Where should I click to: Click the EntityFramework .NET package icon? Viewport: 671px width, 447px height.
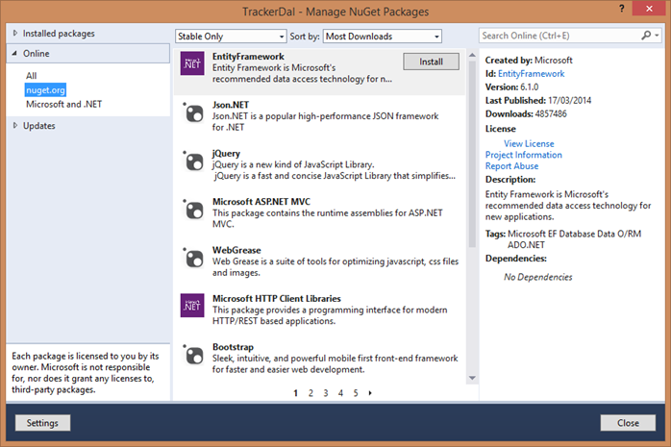coord(192,63)
